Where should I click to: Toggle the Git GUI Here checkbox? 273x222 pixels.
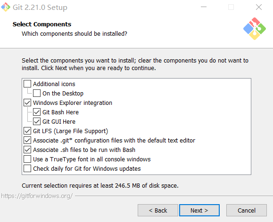coord(37,121)
